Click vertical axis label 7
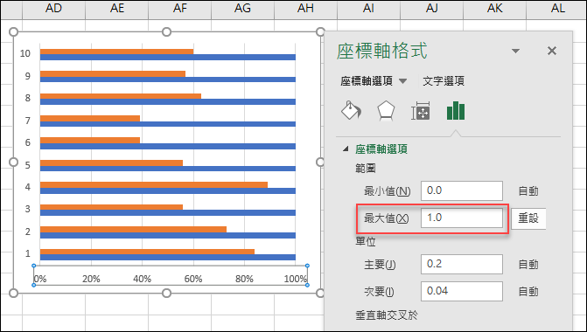587x332 pixels. [28, 121]
